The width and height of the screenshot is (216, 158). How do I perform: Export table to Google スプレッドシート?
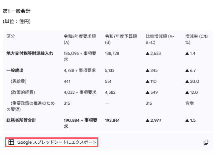[56, 142]
